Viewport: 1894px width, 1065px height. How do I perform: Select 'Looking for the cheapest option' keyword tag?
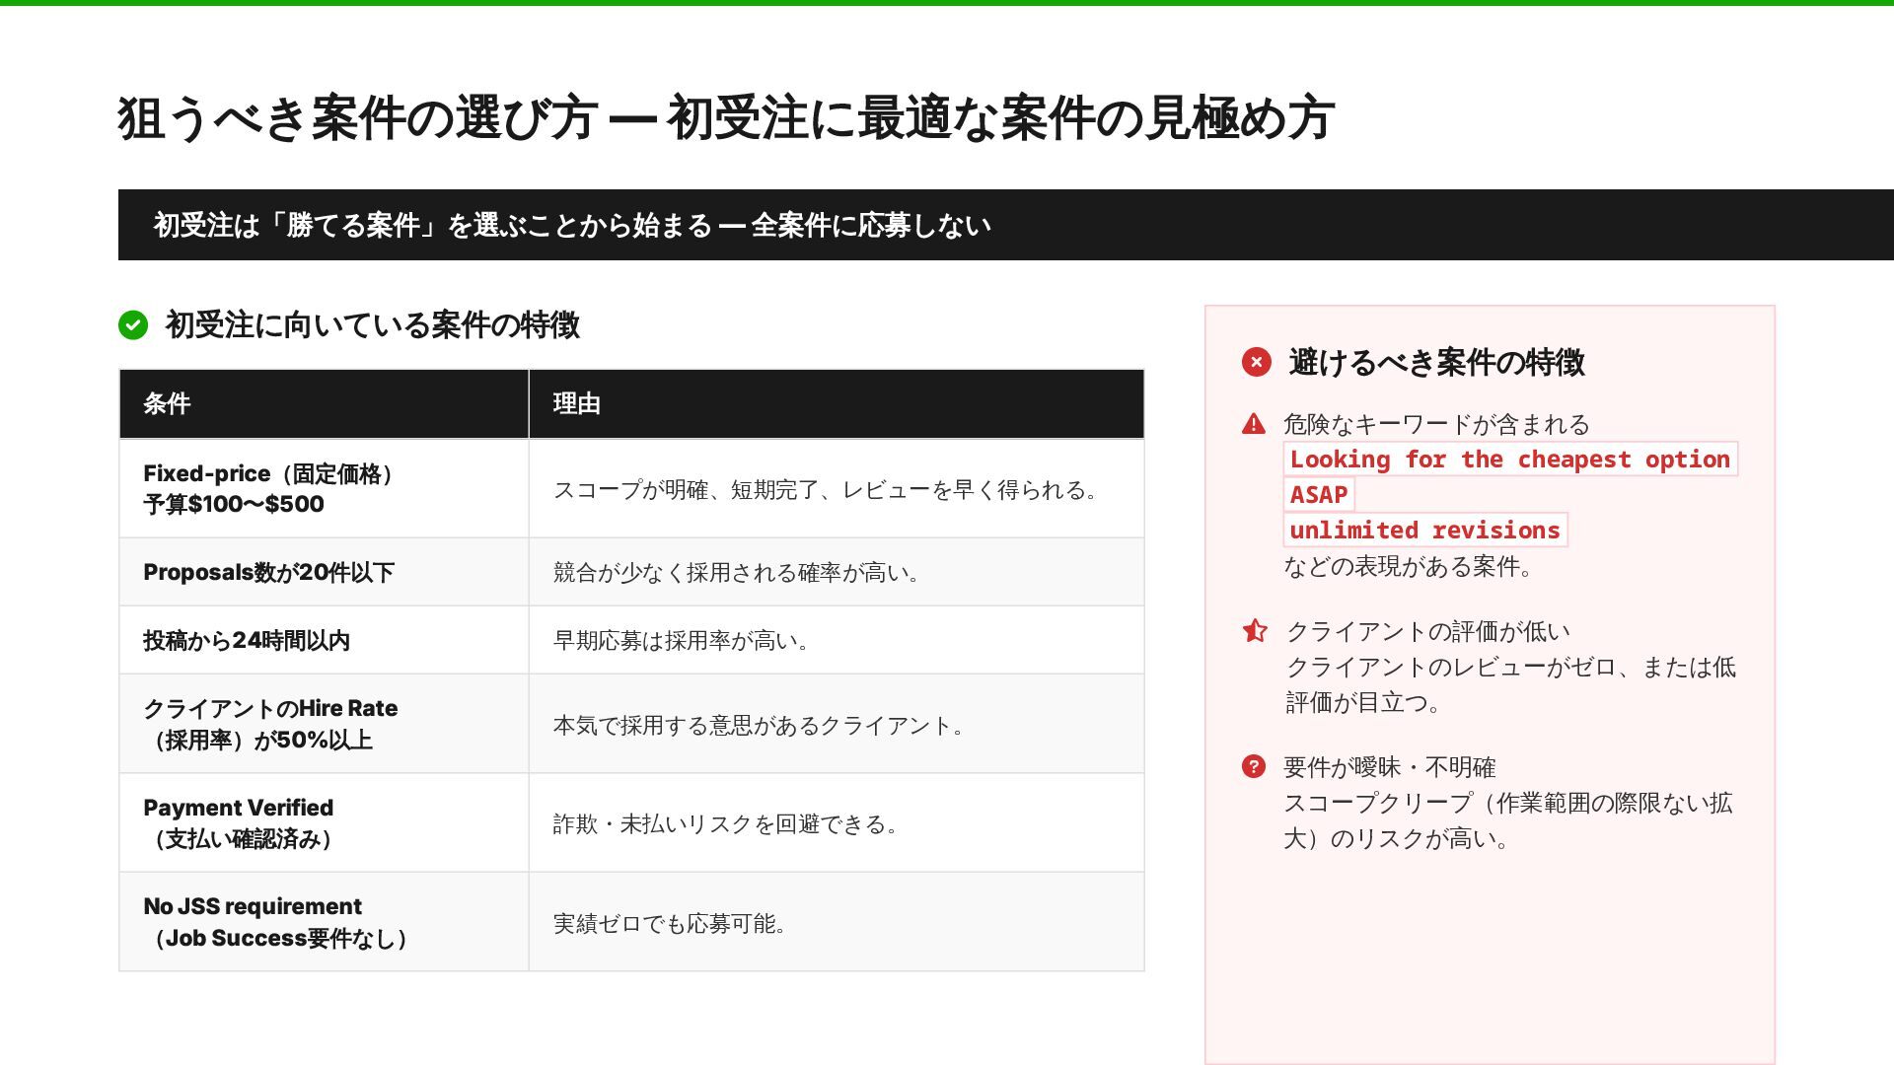(1509, 460)
